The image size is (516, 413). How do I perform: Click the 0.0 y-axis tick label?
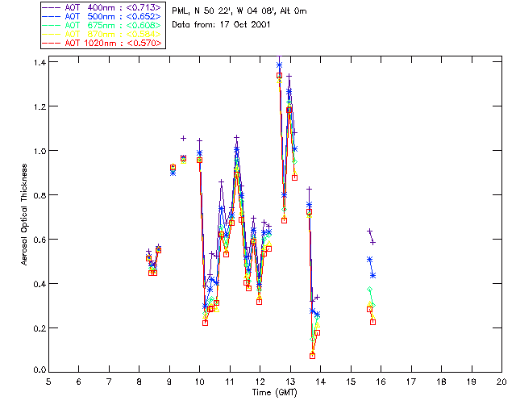[40, 370]
